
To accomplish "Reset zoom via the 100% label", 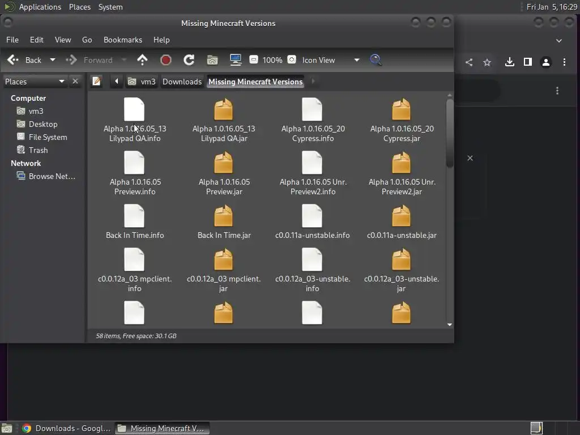I will [x=272, y=60].
